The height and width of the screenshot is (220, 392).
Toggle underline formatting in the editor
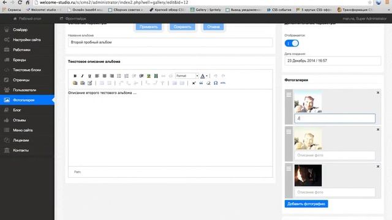click(89, 76)
